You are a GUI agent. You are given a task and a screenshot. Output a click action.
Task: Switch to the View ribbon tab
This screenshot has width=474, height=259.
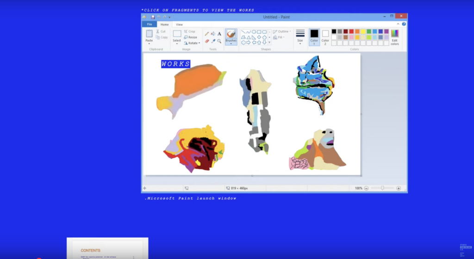tap(179, 25)
